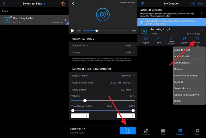Image resolution: width=206 pixels, height=138 pixels.
Task: Decrease the start time with minus button
Action: [x=74, y=116]
